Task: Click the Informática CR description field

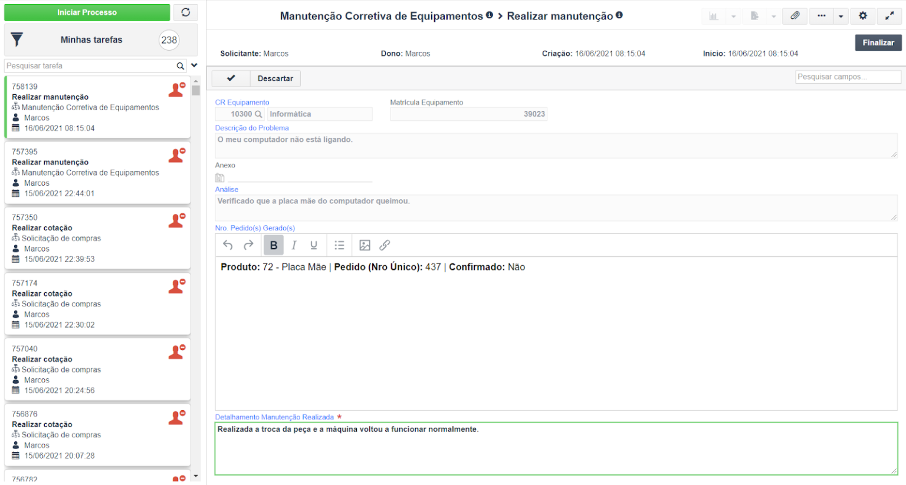Action: tap(320, 114)
